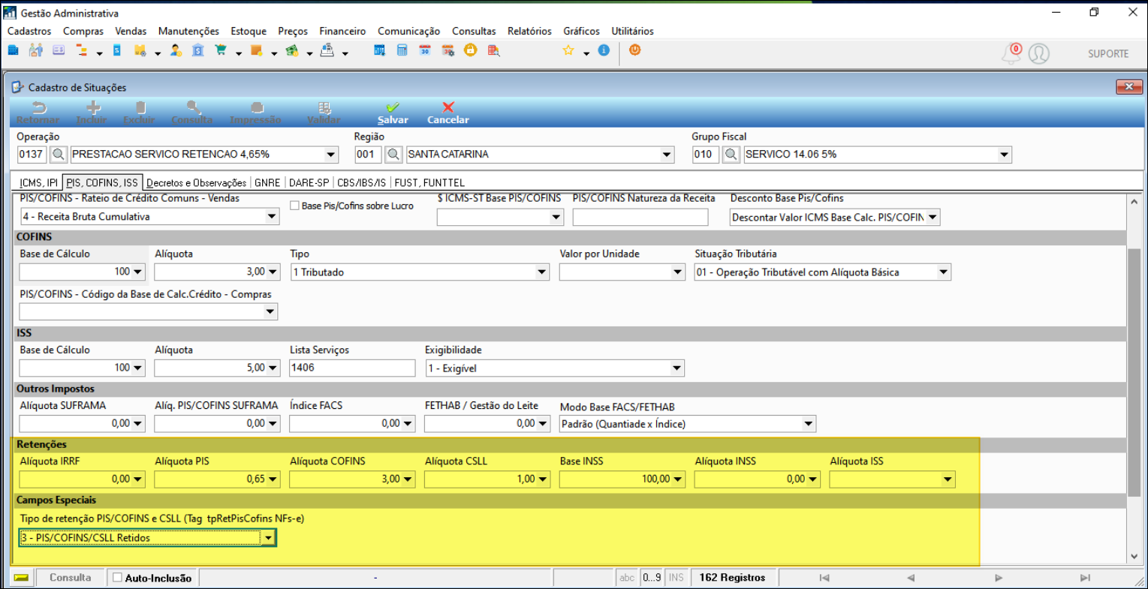Click the bank building toolbar icon
The width and height of the screenshot is (1148, 589).
click(x=197, y=50)
